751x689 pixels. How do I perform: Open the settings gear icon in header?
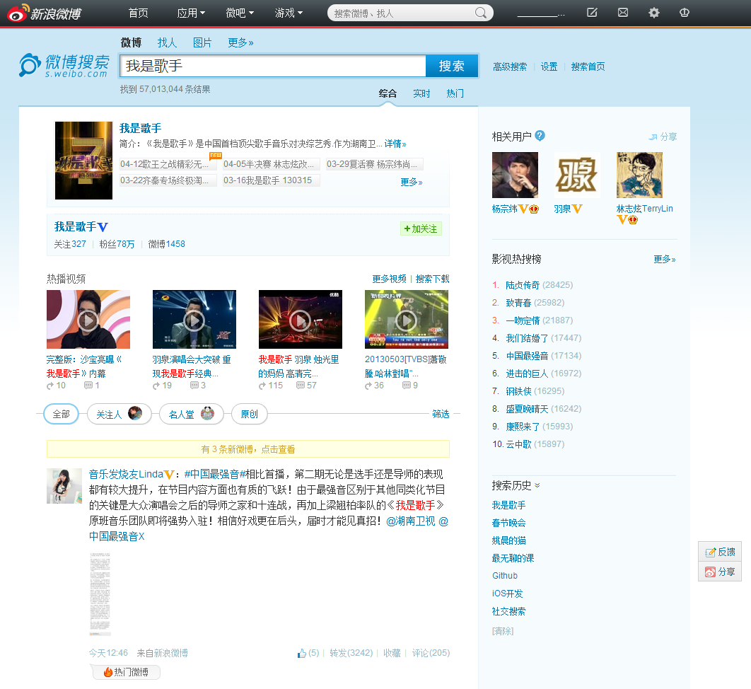point(654,13)
